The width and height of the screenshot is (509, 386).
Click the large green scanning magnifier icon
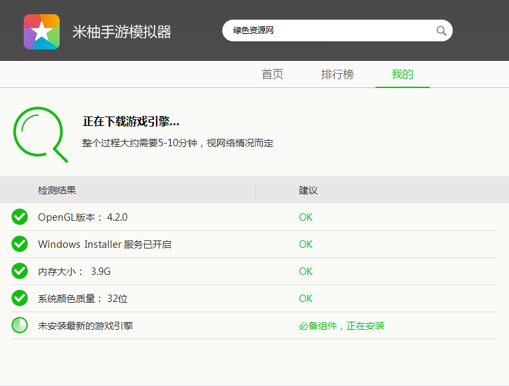[x=39, y=132]
